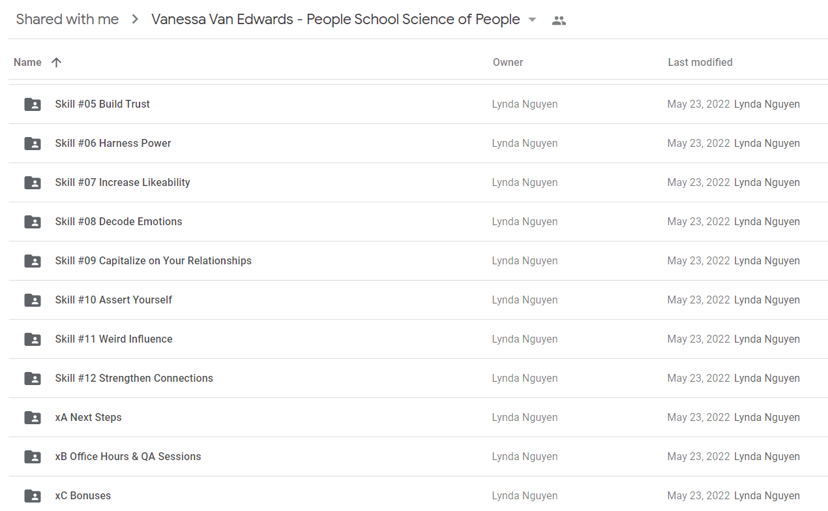
Task: Click the Last modified column header
Action: [700, 63]
